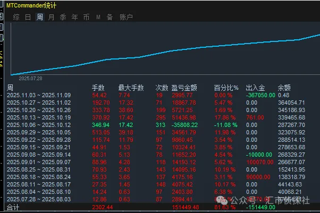Sort by the 手数 column header
This screenshot has height=213, width=320.
[99, 88]
